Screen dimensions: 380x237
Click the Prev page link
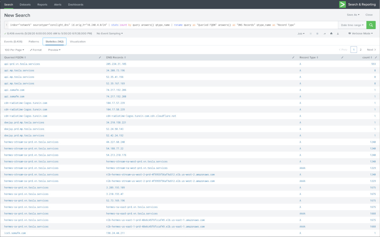click(343, 50)
